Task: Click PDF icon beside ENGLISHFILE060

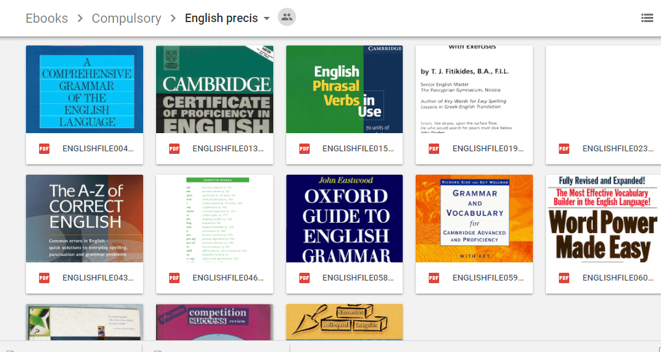Action: click(x=564, y=278)
